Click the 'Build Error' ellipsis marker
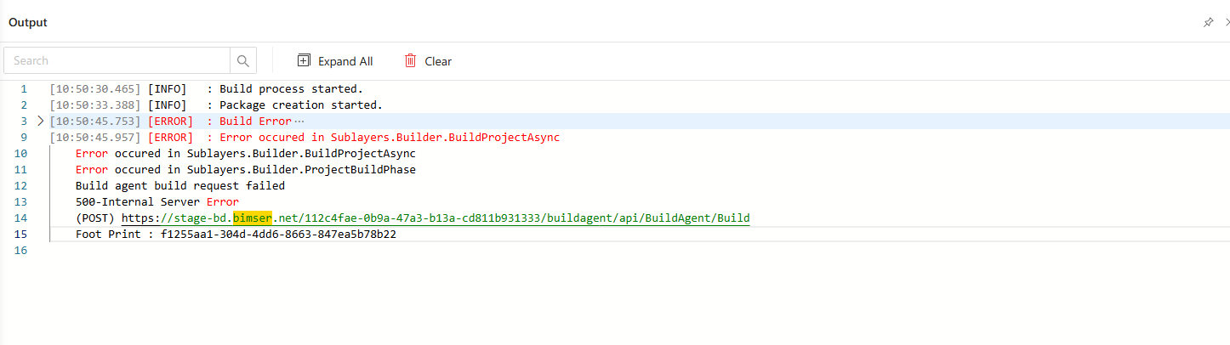This screenshot has height=345, width=1230. (299, 121)
